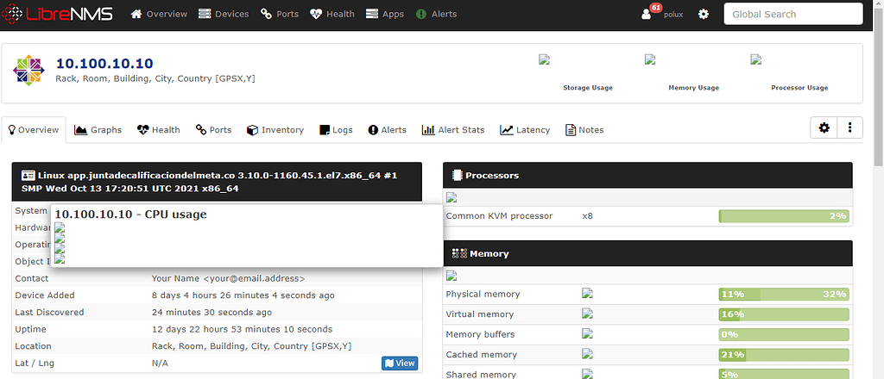Click the Physical memory usage bar
884x379 pixels.
coord(784,294)
